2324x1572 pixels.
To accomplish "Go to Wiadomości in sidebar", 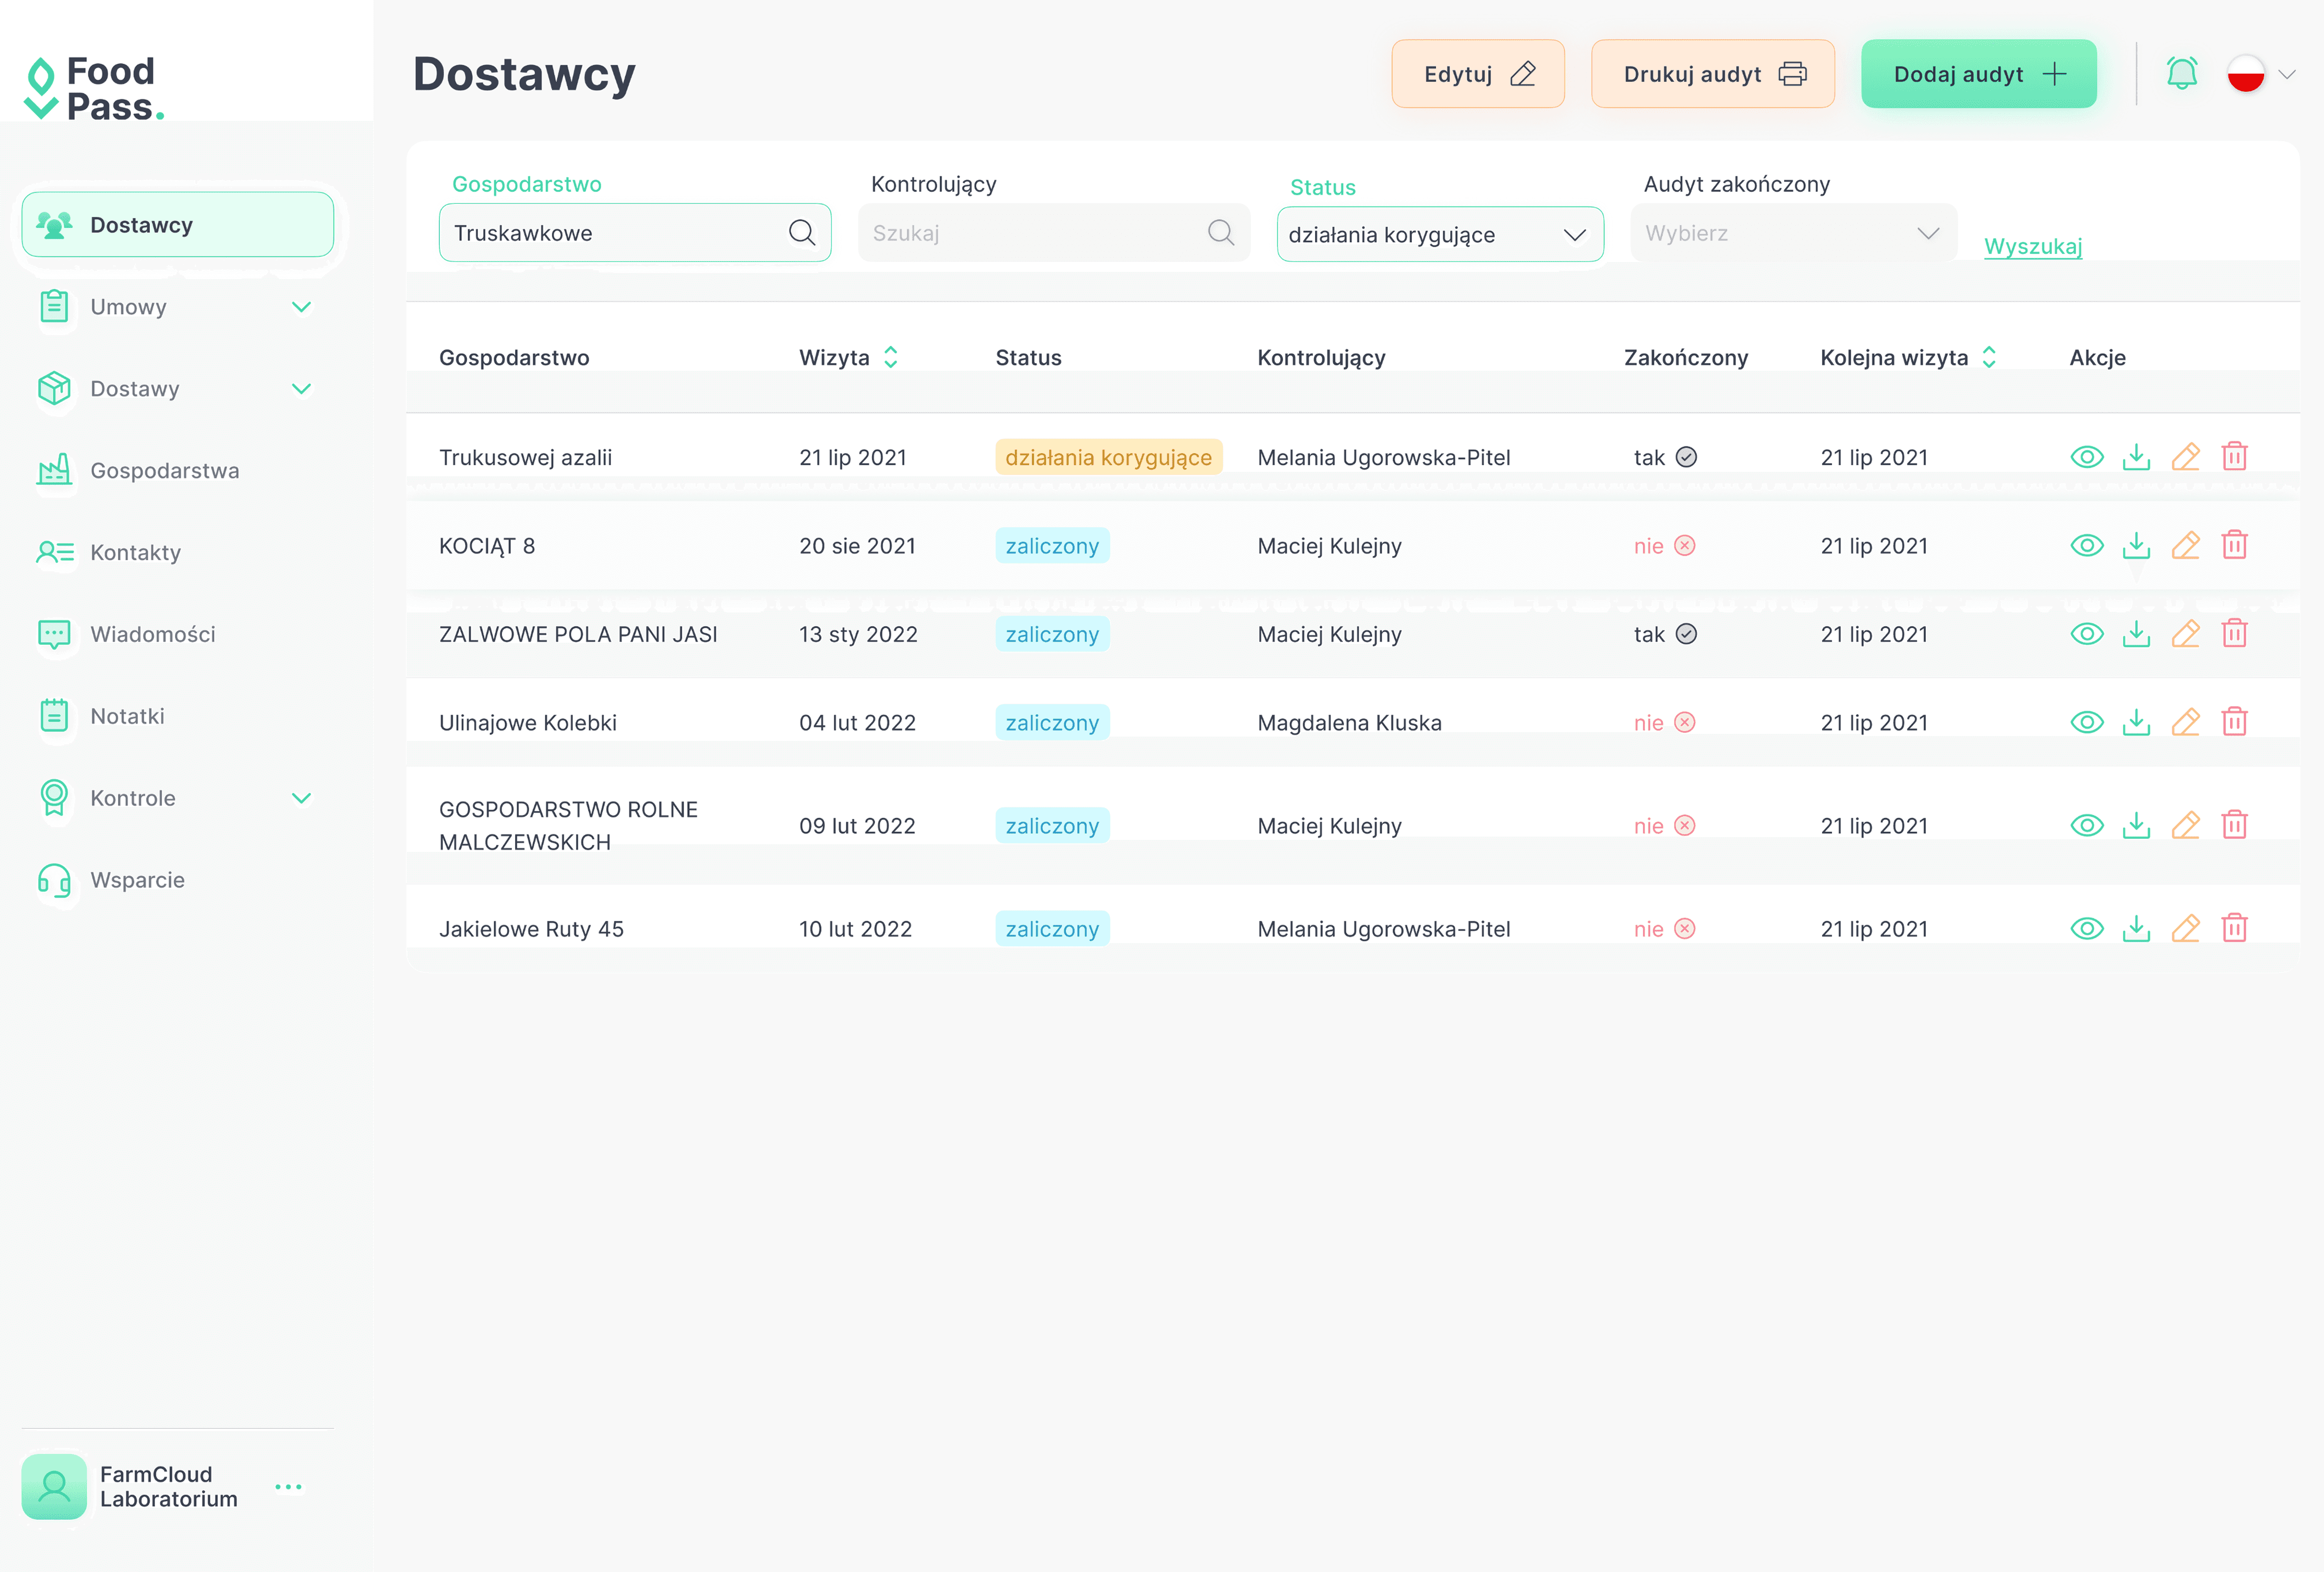I will 152,634.
